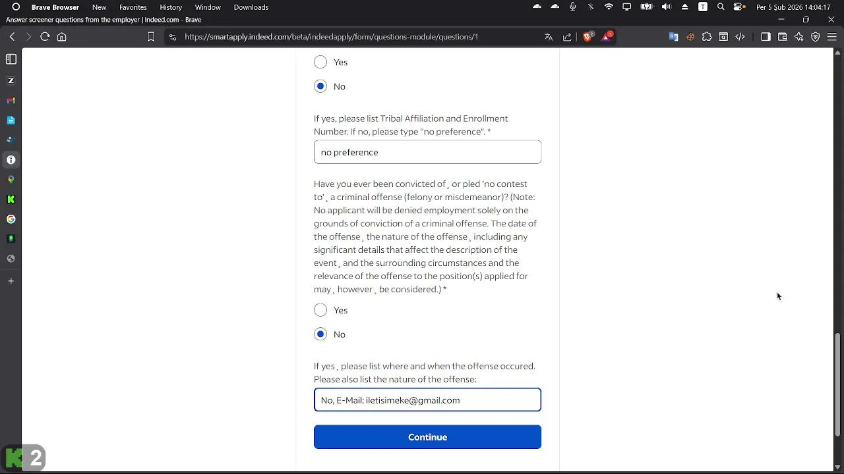844x474 pixels.
Task: Reload the current page
Action: coord(45,37)
